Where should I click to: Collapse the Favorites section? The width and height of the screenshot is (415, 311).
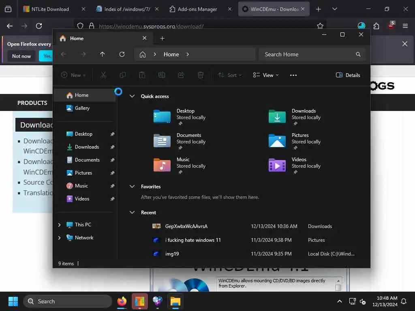(132, 186)
